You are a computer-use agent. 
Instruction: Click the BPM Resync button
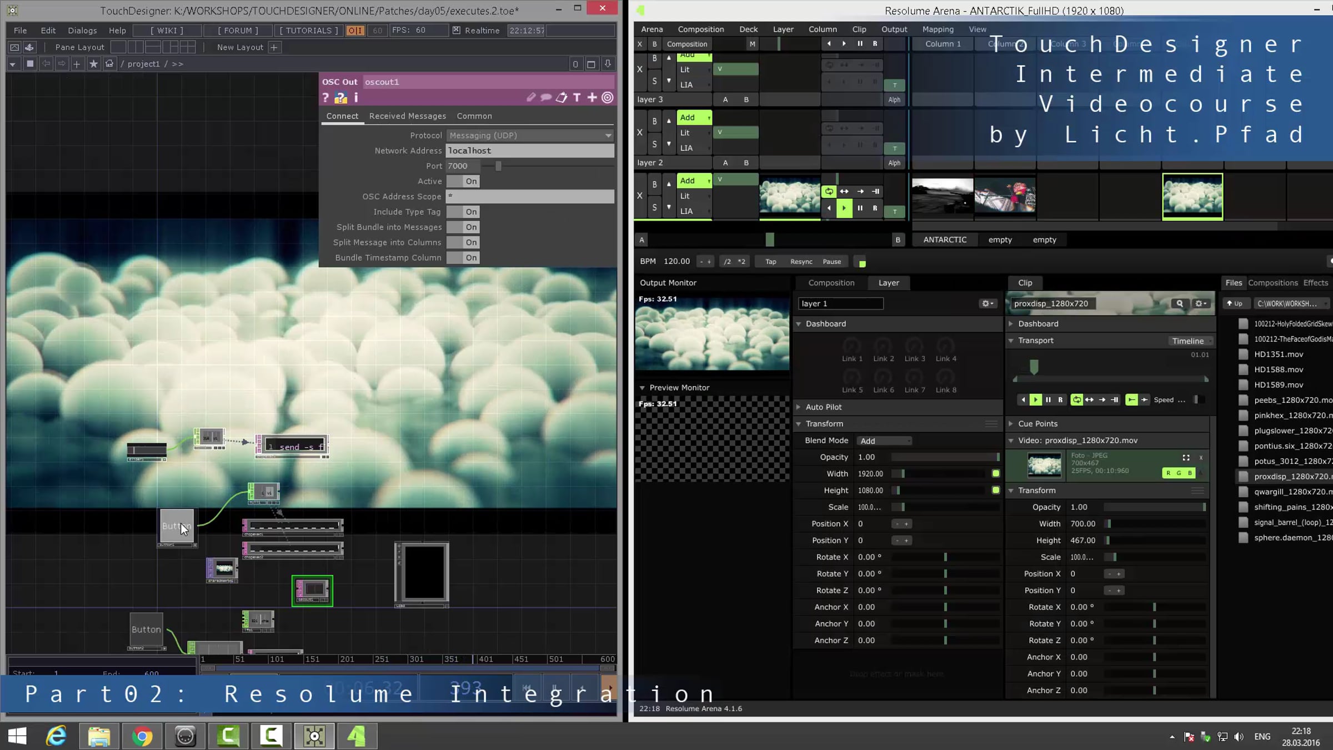pos(801,262)
